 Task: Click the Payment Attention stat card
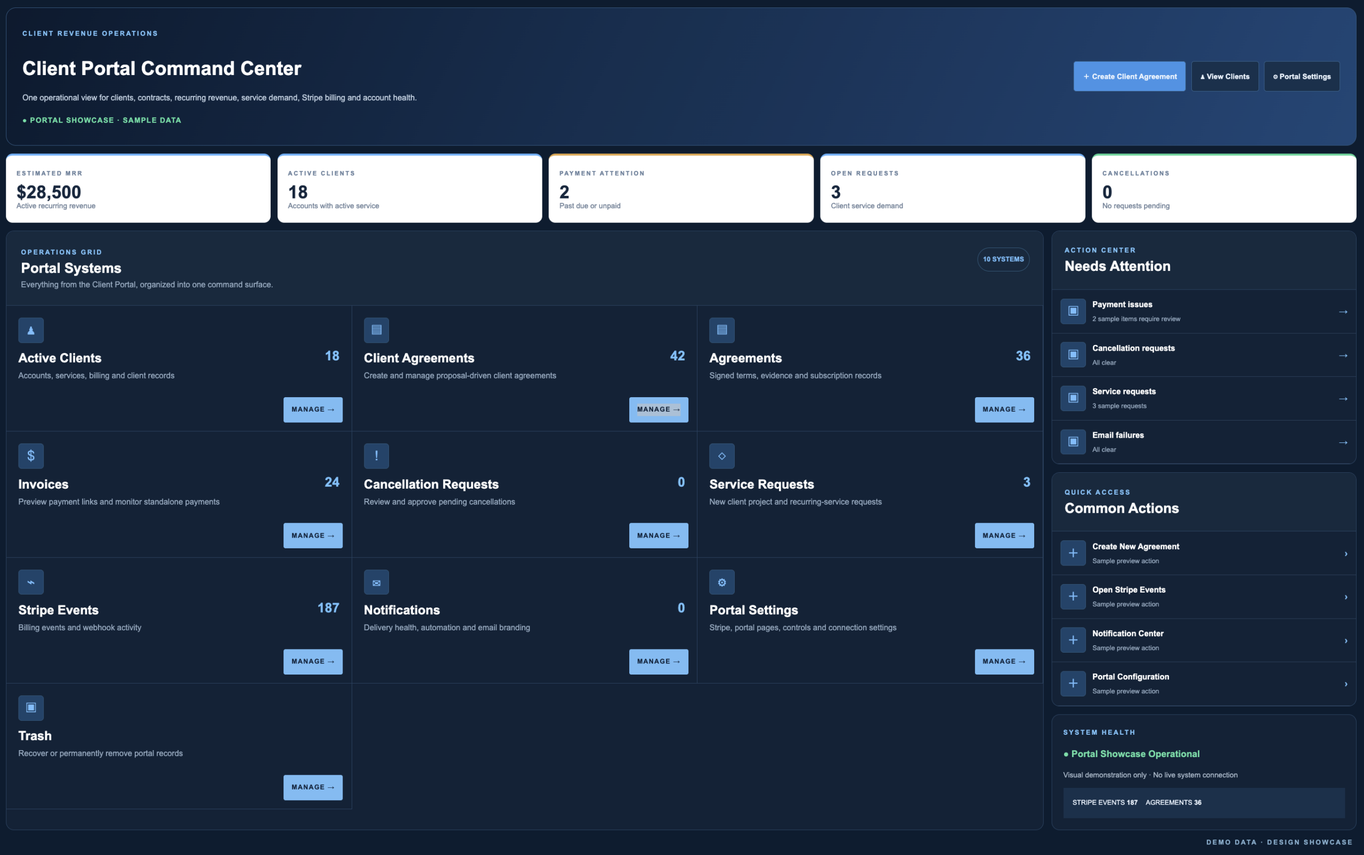point(681,188)
